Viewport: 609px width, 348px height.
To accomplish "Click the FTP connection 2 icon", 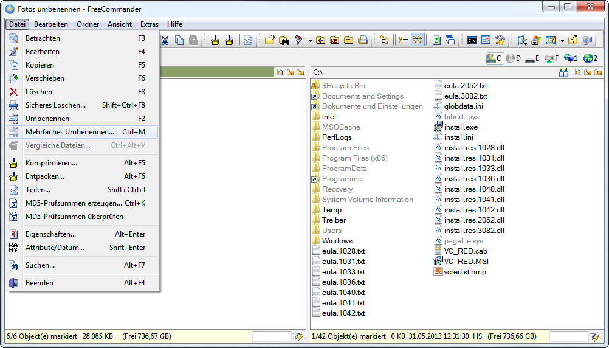I will click(x=590, y=58).
